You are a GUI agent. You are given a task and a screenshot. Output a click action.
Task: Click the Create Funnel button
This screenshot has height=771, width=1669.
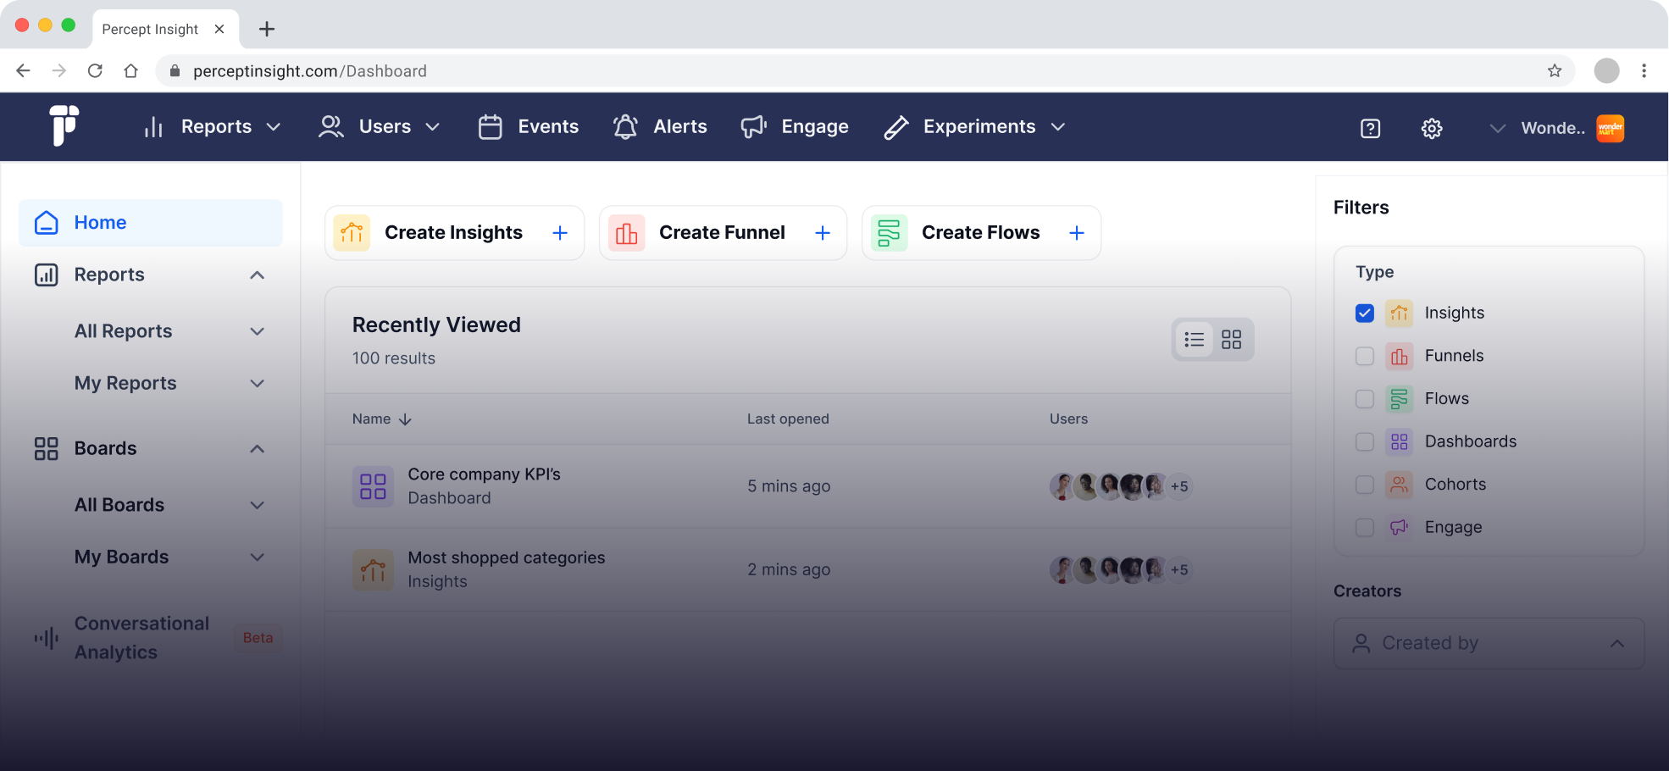click(x=723, y=233)
